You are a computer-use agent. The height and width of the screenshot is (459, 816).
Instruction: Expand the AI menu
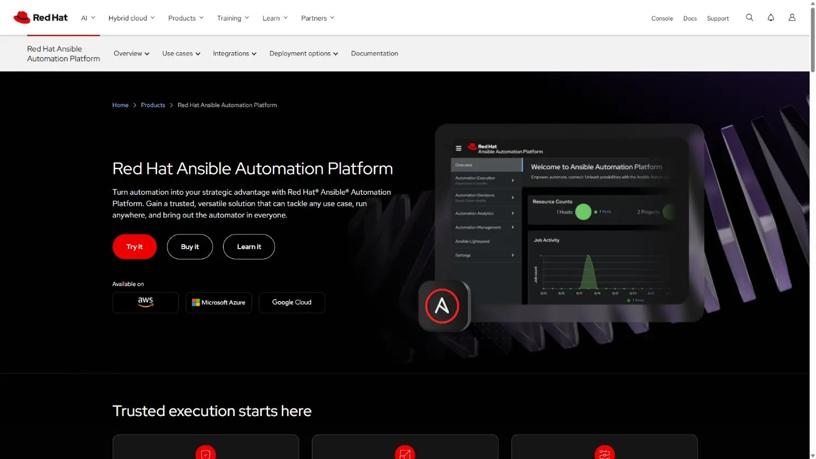pos(88,18)
